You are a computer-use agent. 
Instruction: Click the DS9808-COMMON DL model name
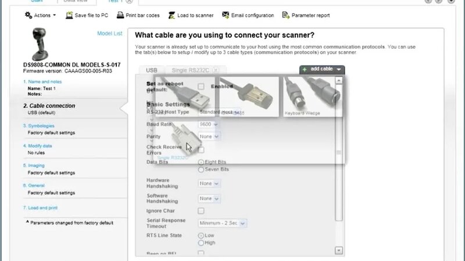[x=71, y=64]
